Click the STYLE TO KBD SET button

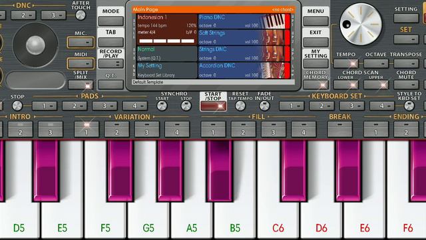point(409,105)
